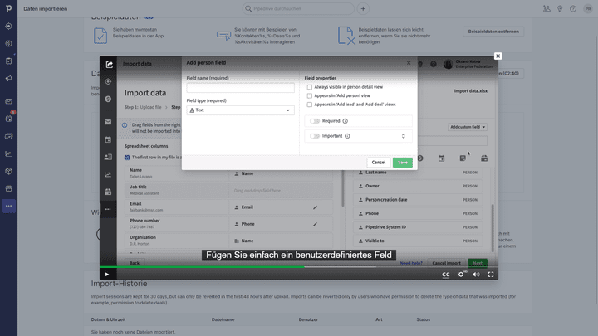The height and width of the screenshot is (336, 598).
Task: Open Projects clipboard icon in Pipedrive sidebar
Action: click(x=9, y=61)
